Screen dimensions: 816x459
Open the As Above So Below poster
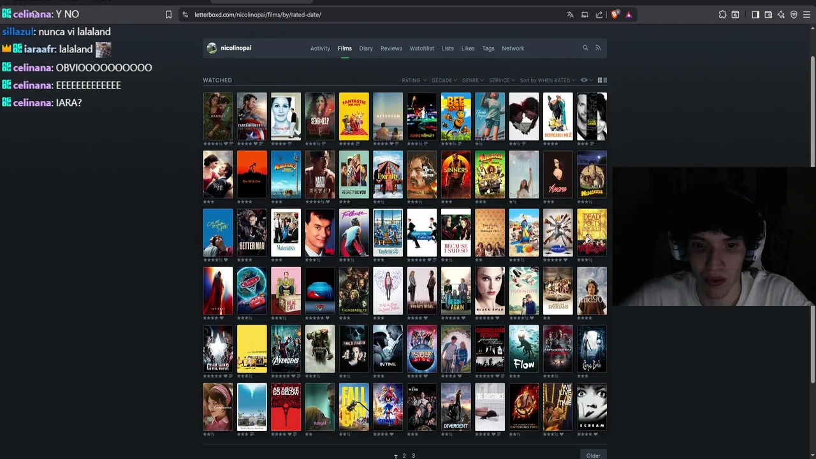(x=286, y=407)
